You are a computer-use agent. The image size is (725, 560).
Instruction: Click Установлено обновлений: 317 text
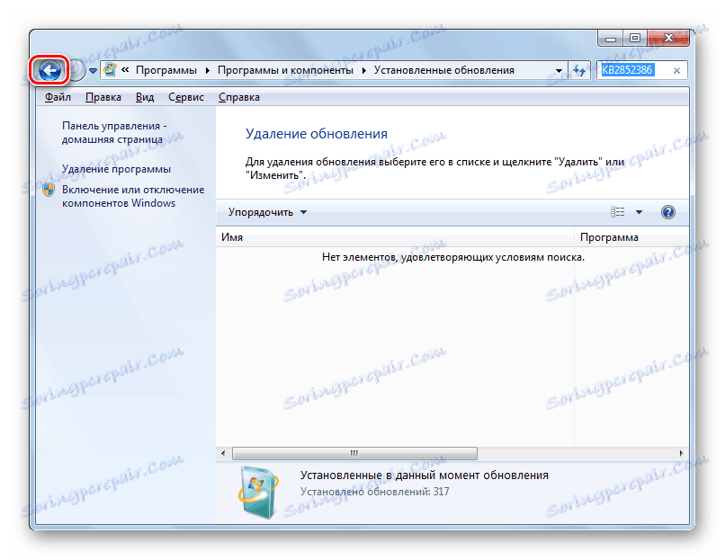coord(374,492)
